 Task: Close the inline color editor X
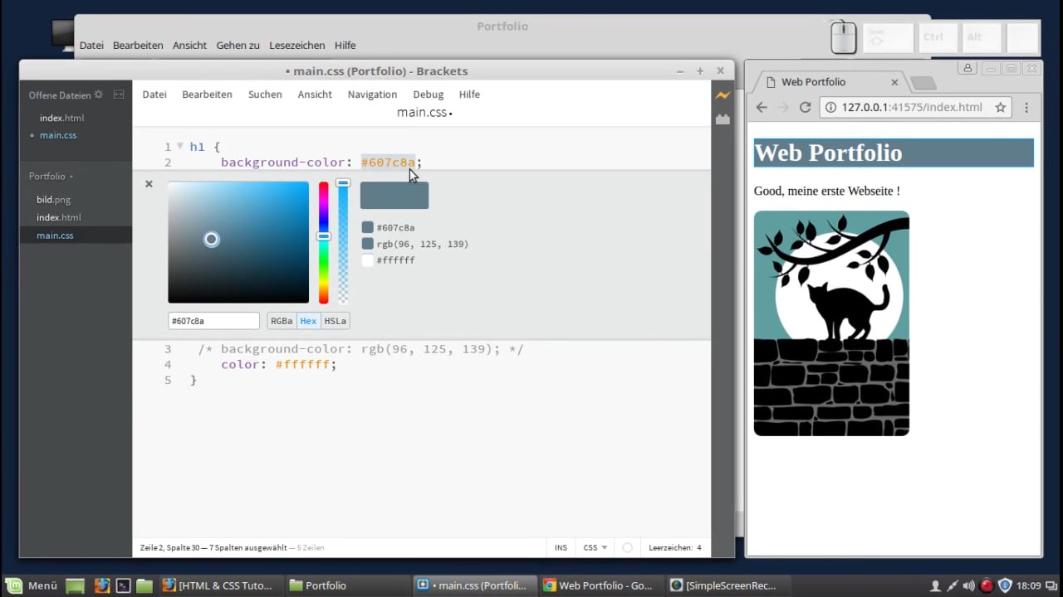coord(149,184)
